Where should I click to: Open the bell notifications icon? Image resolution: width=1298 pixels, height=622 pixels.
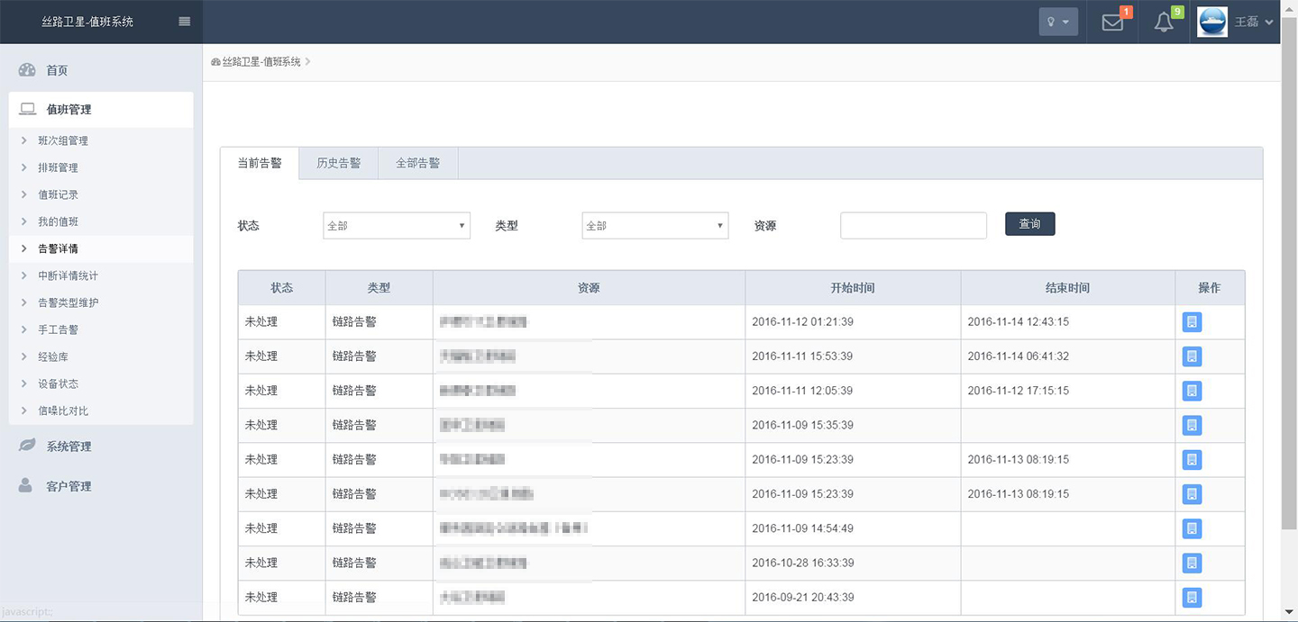pos(1164,23)
